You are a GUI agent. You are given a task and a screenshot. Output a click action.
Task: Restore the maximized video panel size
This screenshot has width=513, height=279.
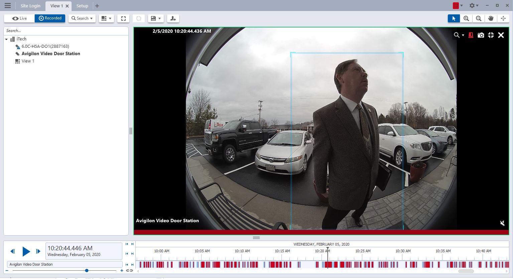point(491,35)
